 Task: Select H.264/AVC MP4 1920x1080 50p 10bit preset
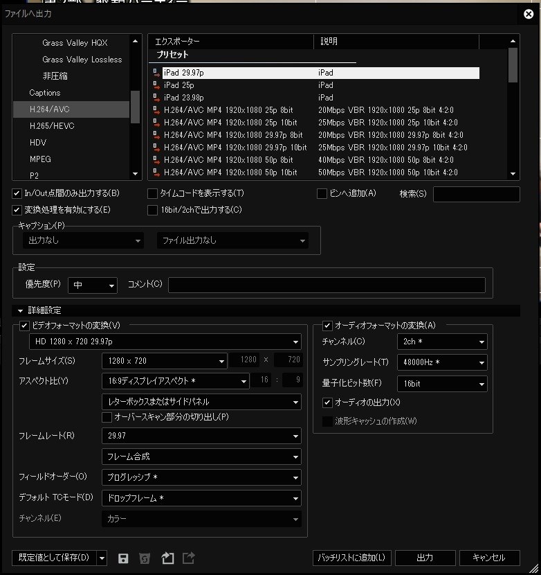coord(320,172)
